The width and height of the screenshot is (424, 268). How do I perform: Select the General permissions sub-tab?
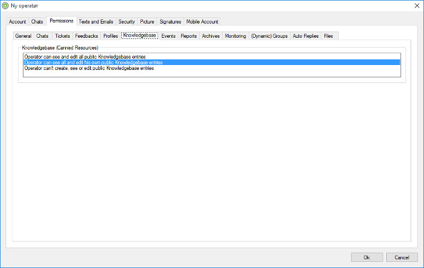tap(23, 36)
